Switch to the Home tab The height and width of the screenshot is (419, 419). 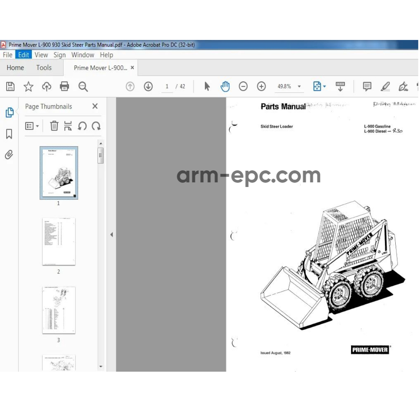(15, 68)
